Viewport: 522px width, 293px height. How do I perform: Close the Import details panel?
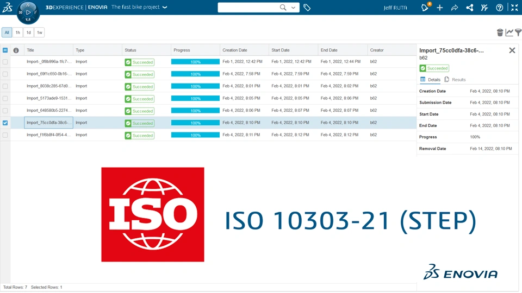click(x=512, y=50)
